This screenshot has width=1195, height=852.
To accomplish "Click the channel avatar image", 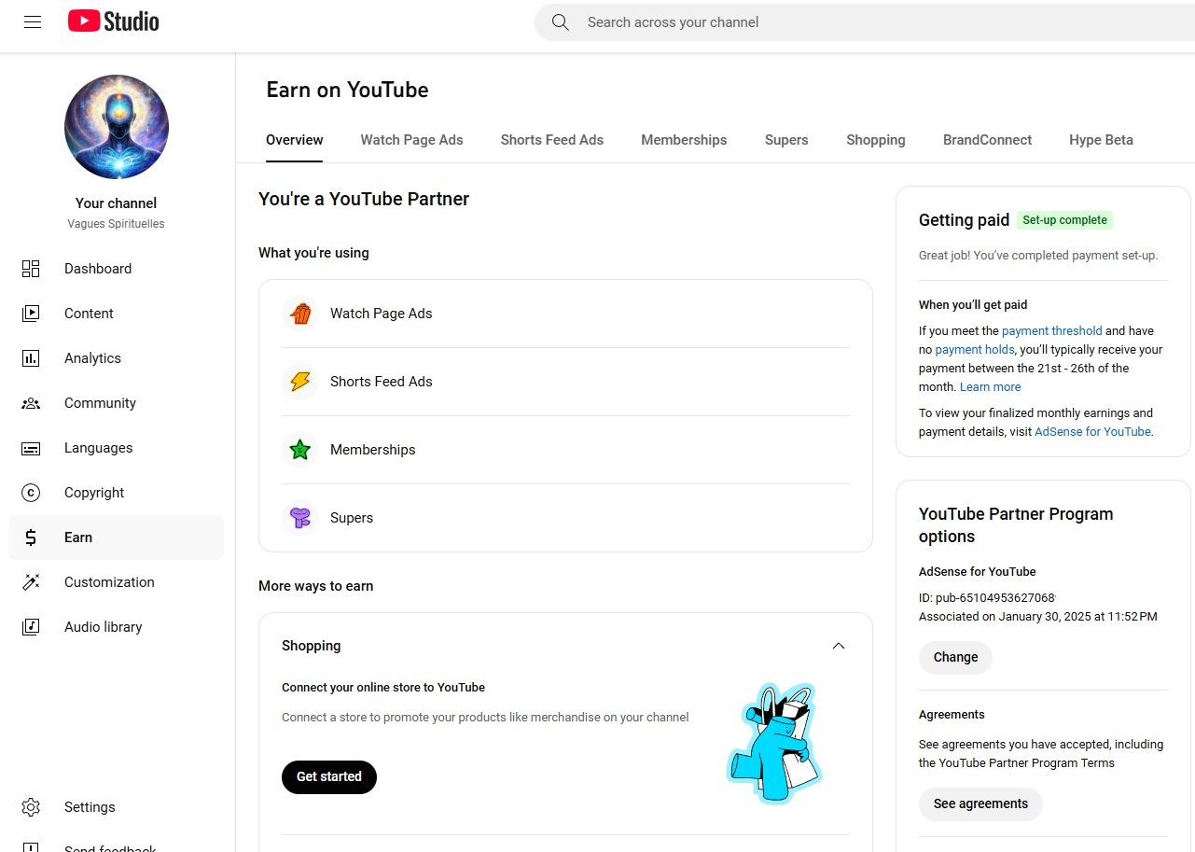I will click(x=117, y=127).
